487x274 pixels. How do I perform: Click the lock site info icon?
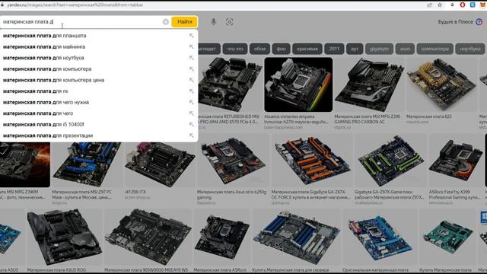(2, 5)
